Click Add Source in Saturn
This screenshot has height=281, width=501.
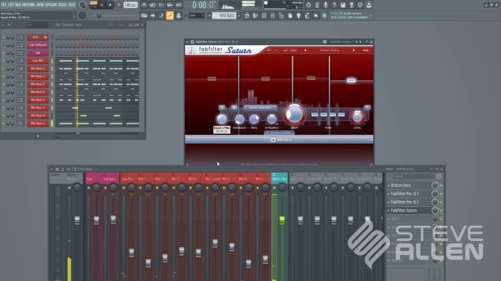(x=281, y=140)
